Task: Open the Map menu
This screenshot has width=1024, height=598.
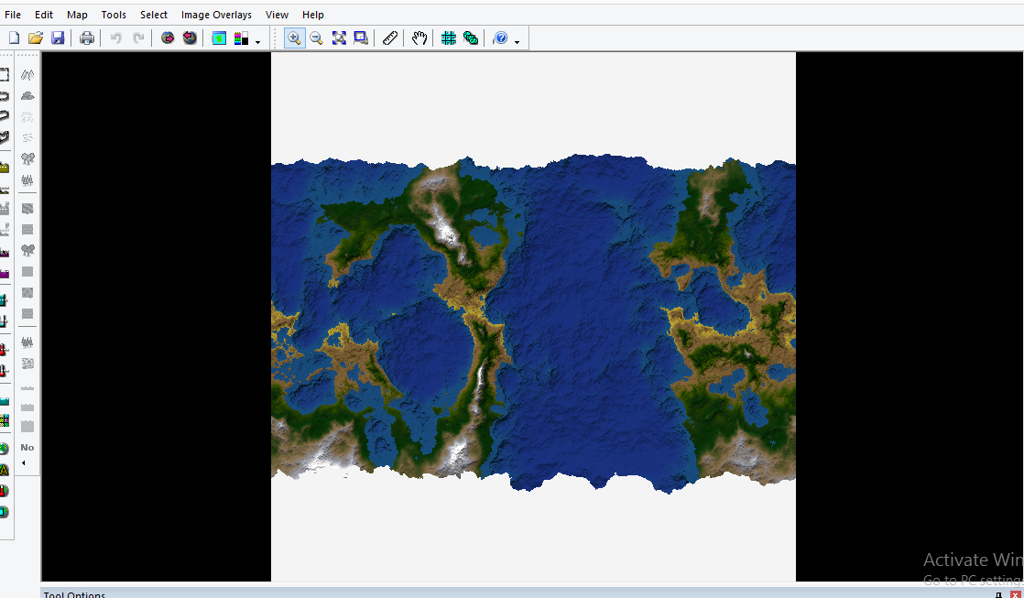Action: click(x=77, y=15)
